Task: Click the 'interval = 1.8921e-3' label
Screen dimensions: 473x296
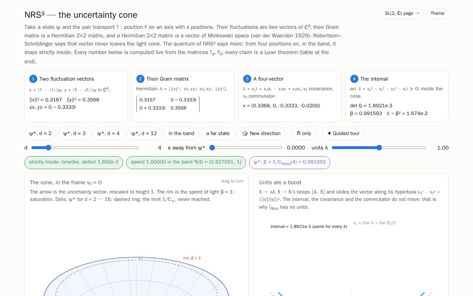Action: (x=309, y=226)
